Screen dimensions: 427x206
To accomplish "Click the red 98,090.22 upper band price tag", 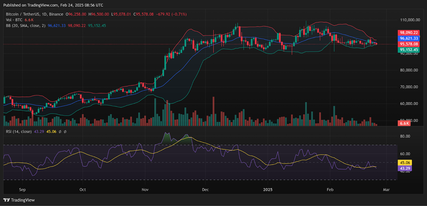I will pyautogui.click(x=409, y=33).
